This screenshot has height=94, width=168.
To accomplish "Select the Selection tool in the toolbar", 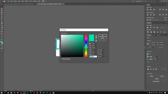I will [2, 7].
